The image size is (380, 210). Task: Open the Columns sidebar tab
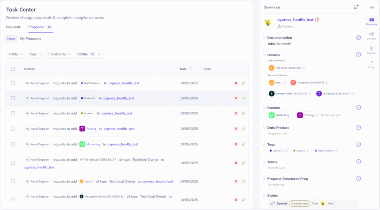point(371,50)
